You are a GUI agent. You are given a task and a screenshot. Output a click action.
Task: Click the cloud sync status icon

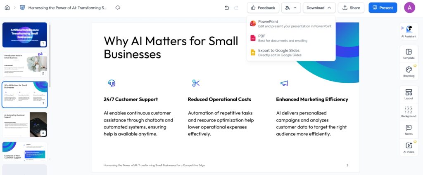[x=118, y=8]
